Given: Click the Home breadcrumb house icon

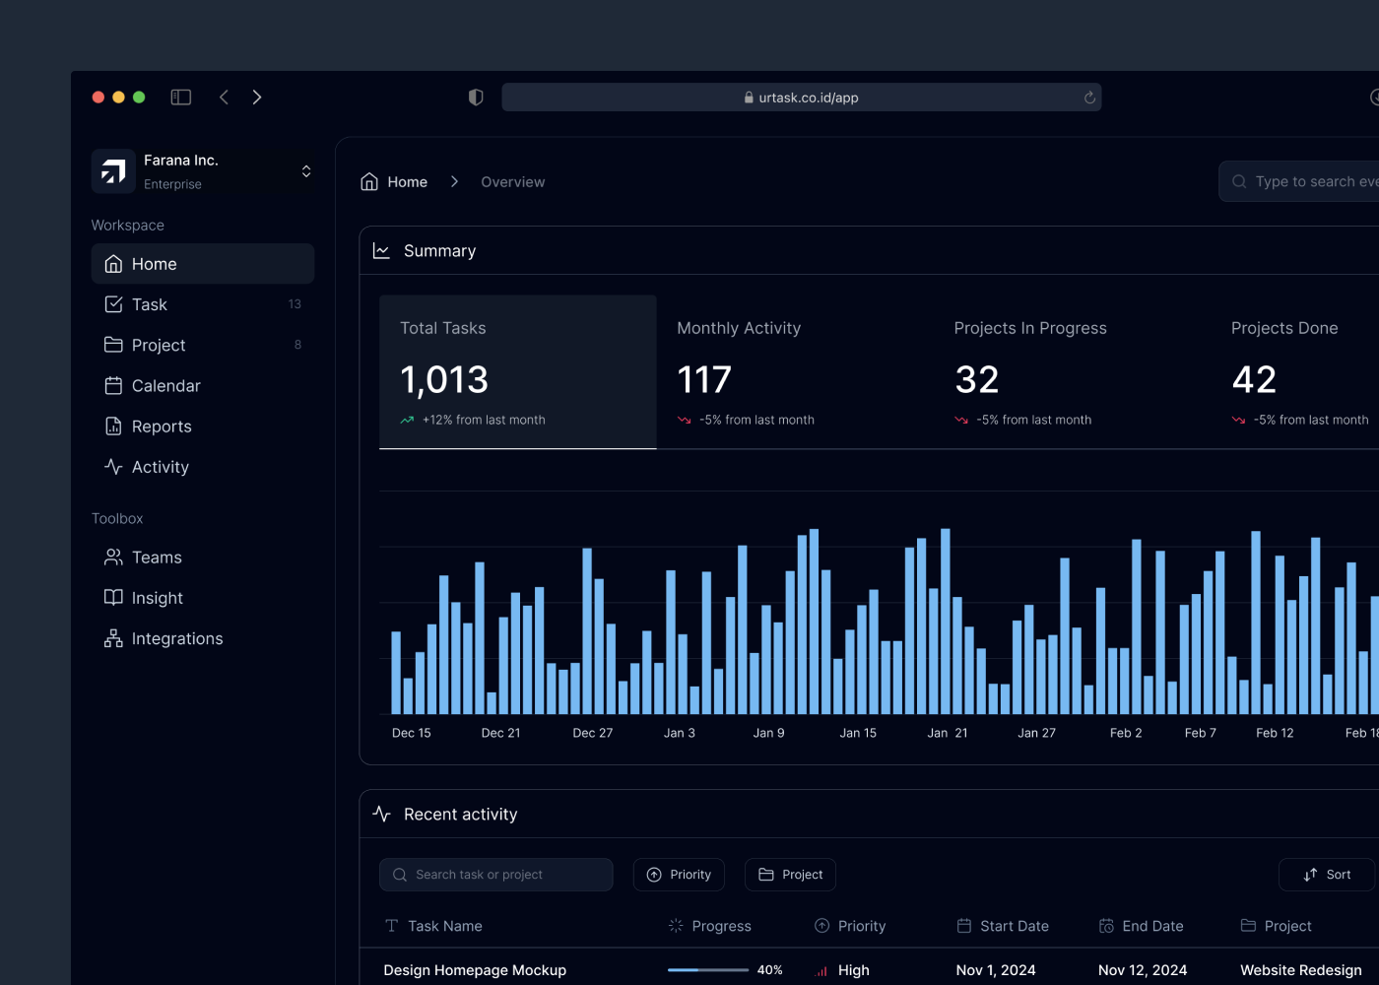Looking at the screenshot, I should point(369,182).
